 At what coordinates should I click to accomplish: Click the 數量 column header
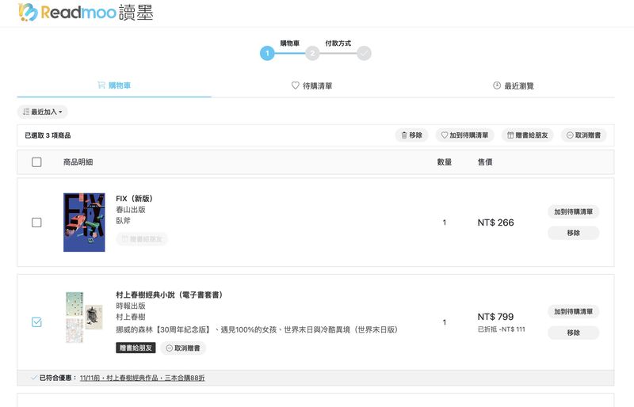pos(445,162)
